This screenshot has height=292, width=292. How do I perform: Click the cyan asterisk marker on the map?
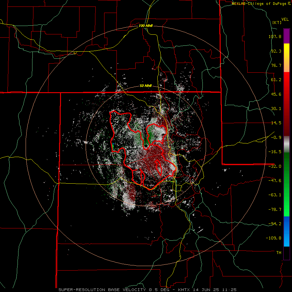coord(113,144)
